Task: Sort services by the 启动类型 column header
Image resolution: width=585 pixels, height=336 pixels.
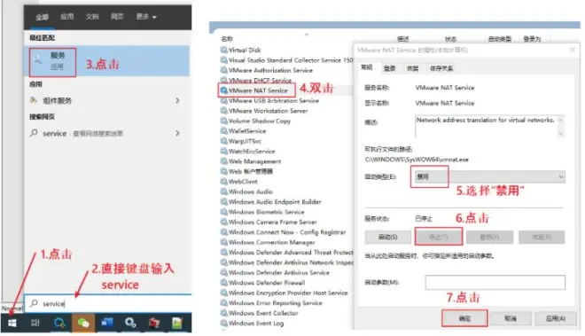Action: 500,39
